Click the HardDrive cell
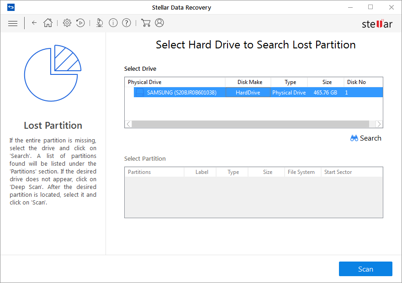The height and width of the screenshot is (283, 402). (248, 93)
